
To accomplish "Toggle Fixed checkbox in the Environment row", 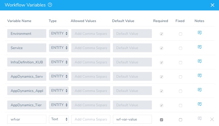I will coord(181,34).
